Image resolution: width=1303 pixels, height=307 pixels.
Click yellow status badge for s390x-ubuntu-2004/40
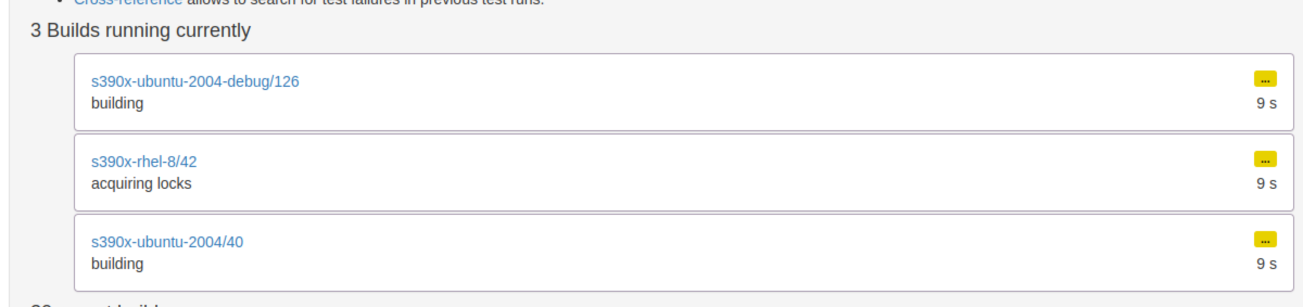[x=1265, y=240]
